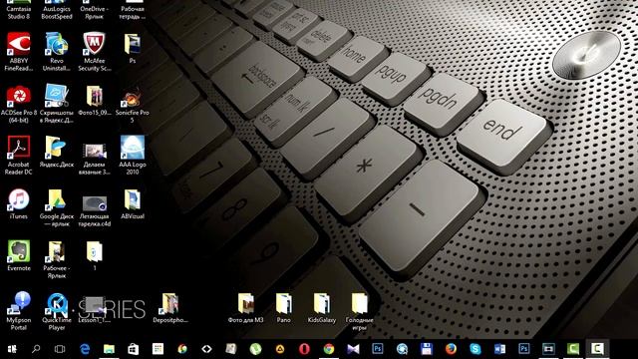Launch Opera browser from the taskbar
The width and height of the screenshot is (638, 359).
304,349
